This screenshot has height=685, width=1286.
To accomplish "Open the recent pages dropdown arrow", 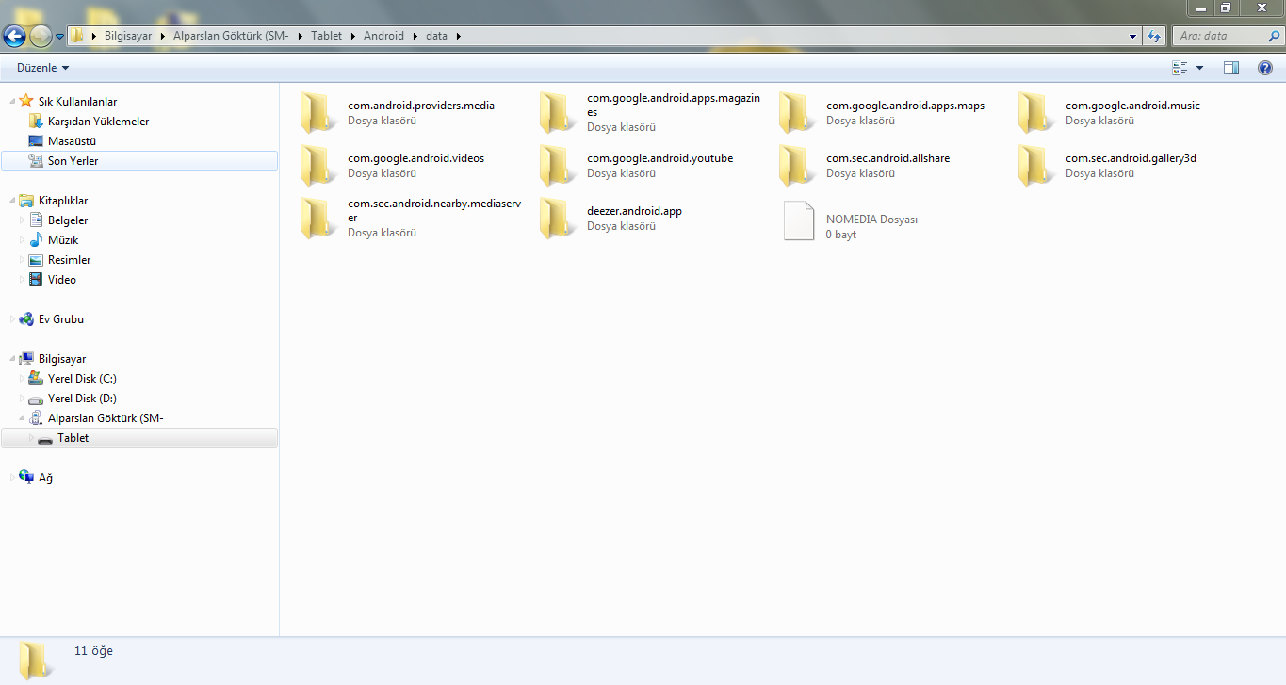I will (x=60, y=37).
